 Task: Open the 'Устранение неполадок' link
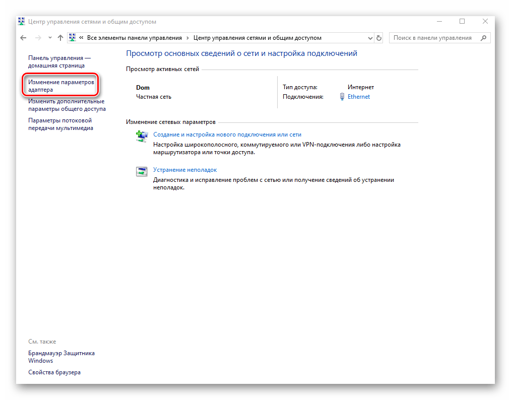click(184, 170)
